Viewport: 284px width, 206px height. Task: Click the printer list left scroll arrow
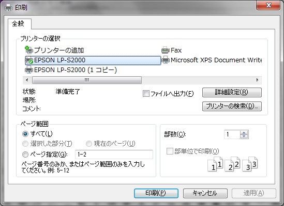27,80
